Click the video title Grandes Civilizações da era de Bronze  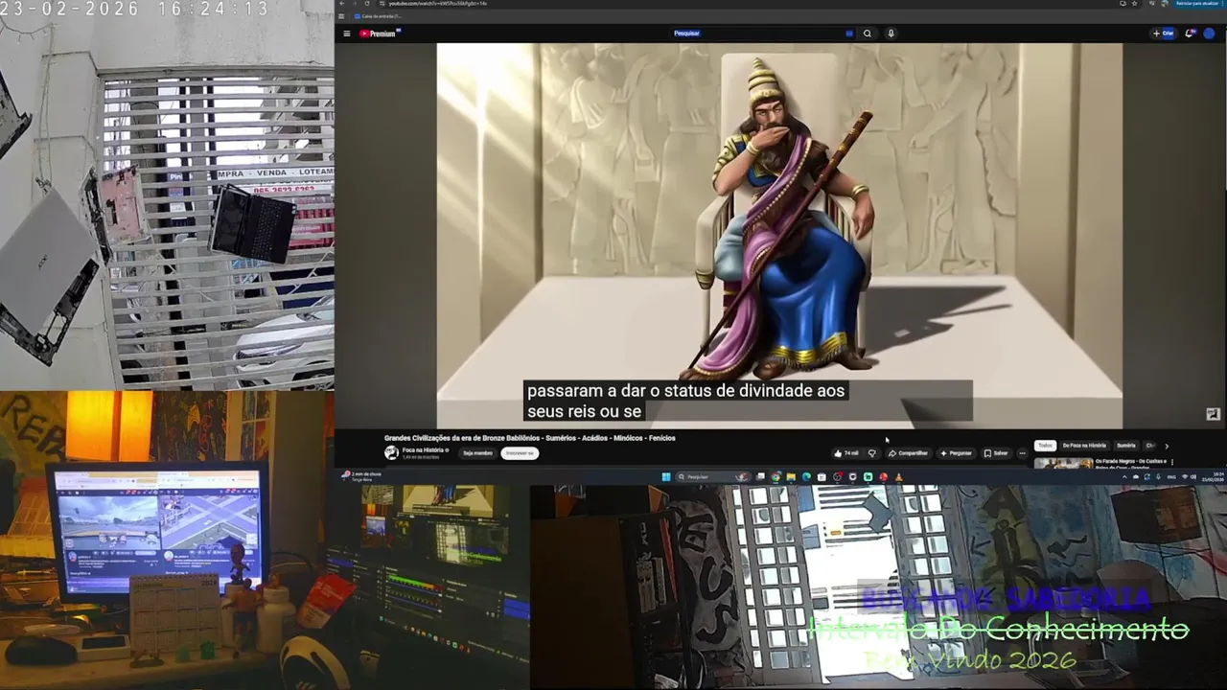pyautogui.click(x=530, y=438)
